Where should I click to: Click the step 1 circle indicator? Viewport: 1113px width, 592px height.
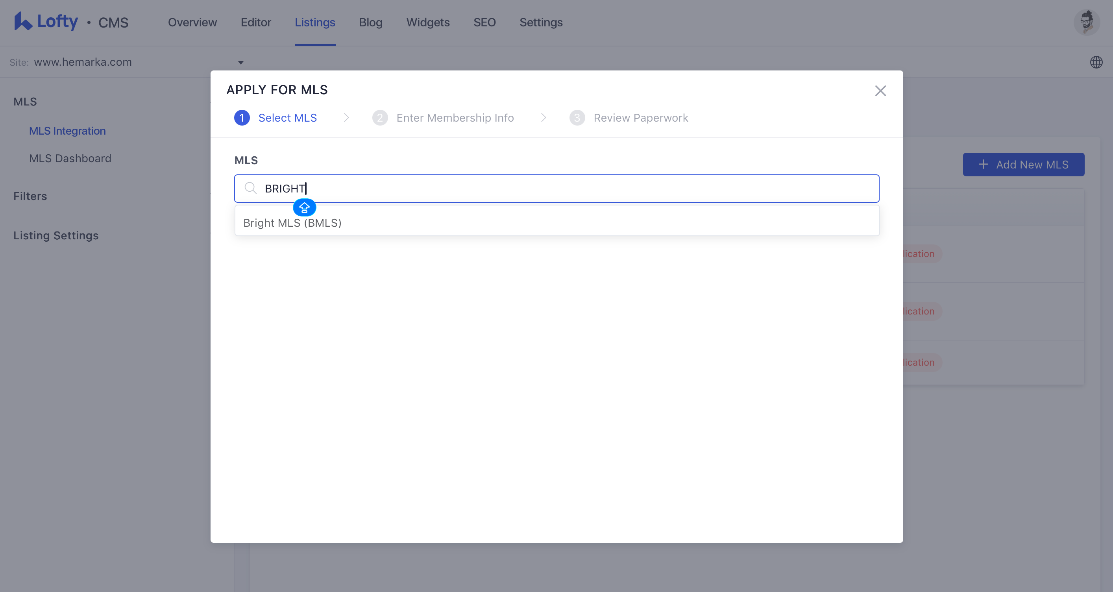coord(242,118)
